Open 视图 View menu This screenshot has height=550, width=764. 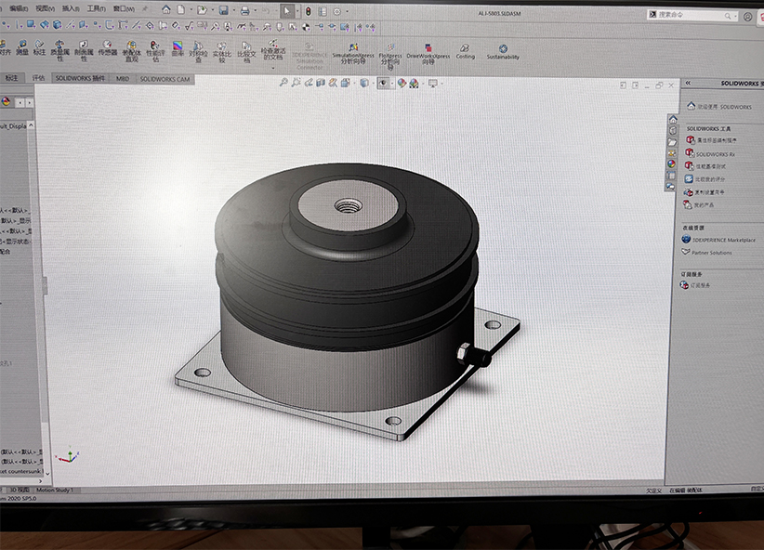45,8
